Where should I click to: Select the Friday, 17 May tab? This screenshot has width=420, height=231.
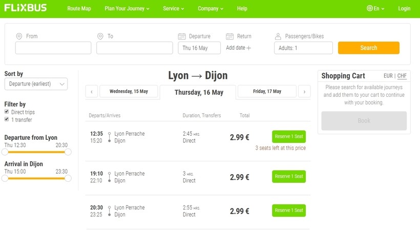point(267,91)
